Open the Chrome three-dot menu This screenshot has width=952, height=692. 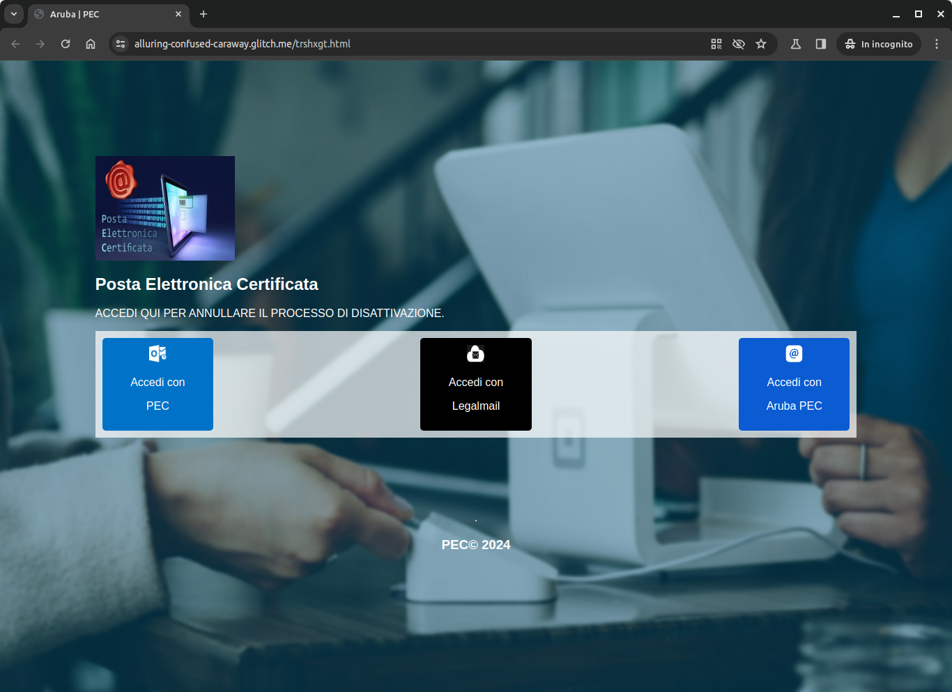tap(937, 43)
